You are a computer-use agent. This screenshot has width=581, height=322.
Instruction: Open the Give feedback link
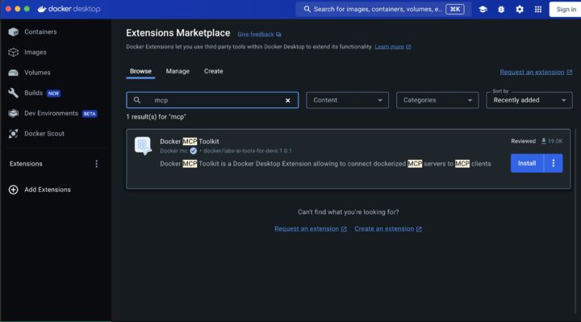256,35
